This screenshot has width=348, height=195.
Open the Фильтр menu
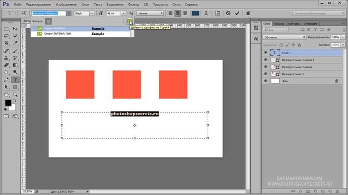133,4
